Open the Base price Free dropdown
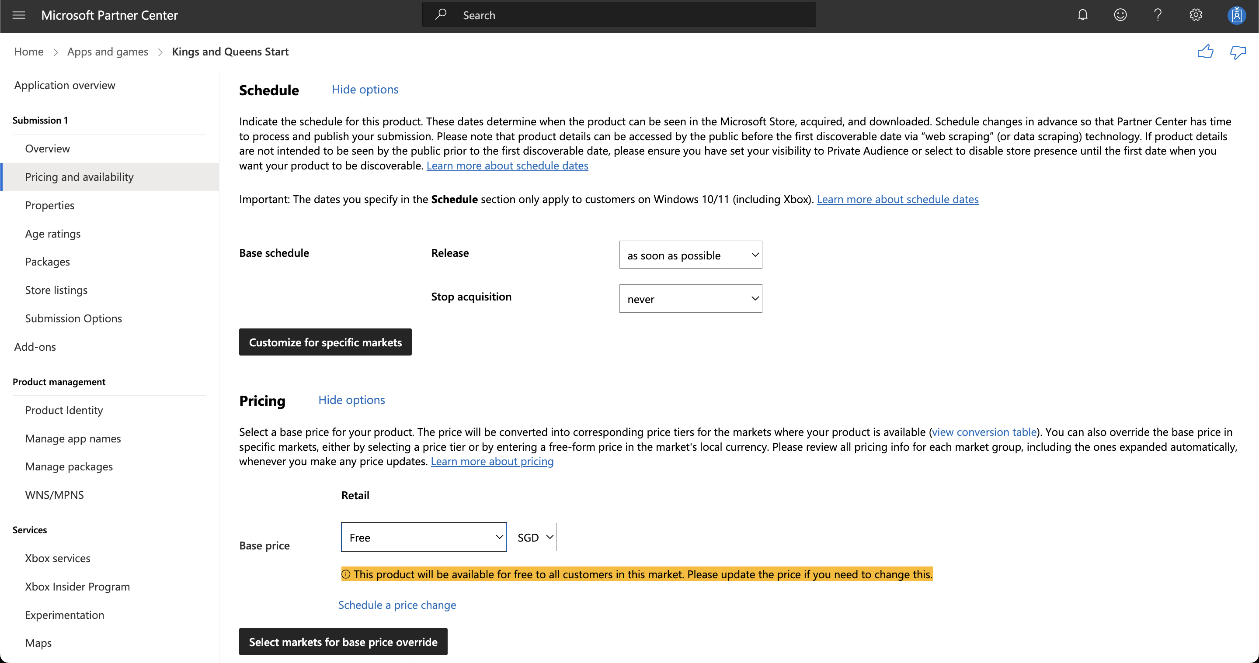Screen dimensions: 1259x663 pos(423,537)
